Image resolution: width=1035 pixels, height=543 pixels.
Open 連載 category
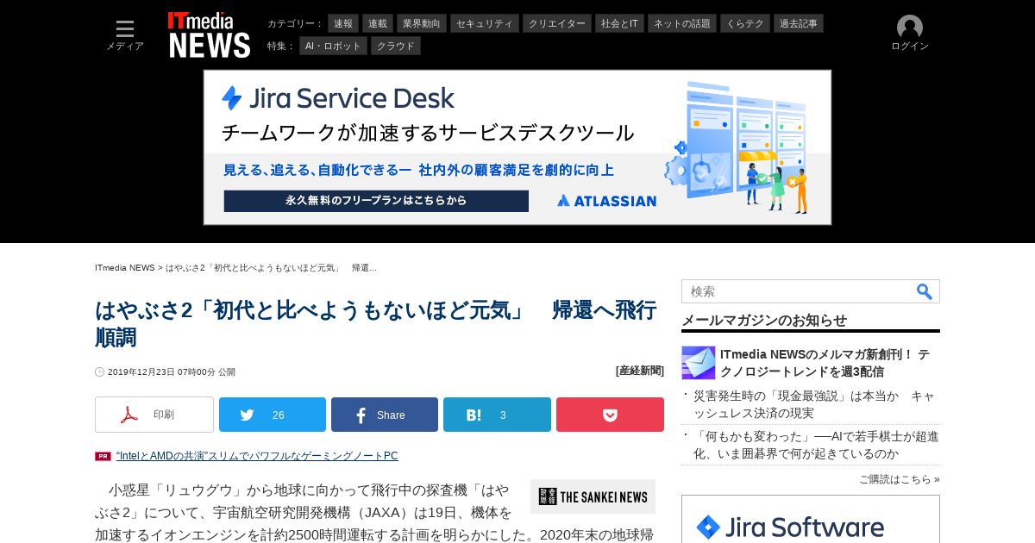(x=378, y=23)
